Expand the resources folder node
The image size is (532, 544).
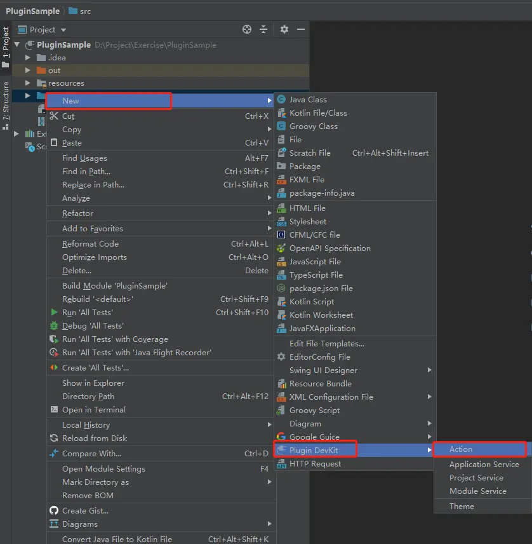tap(28, 83)
